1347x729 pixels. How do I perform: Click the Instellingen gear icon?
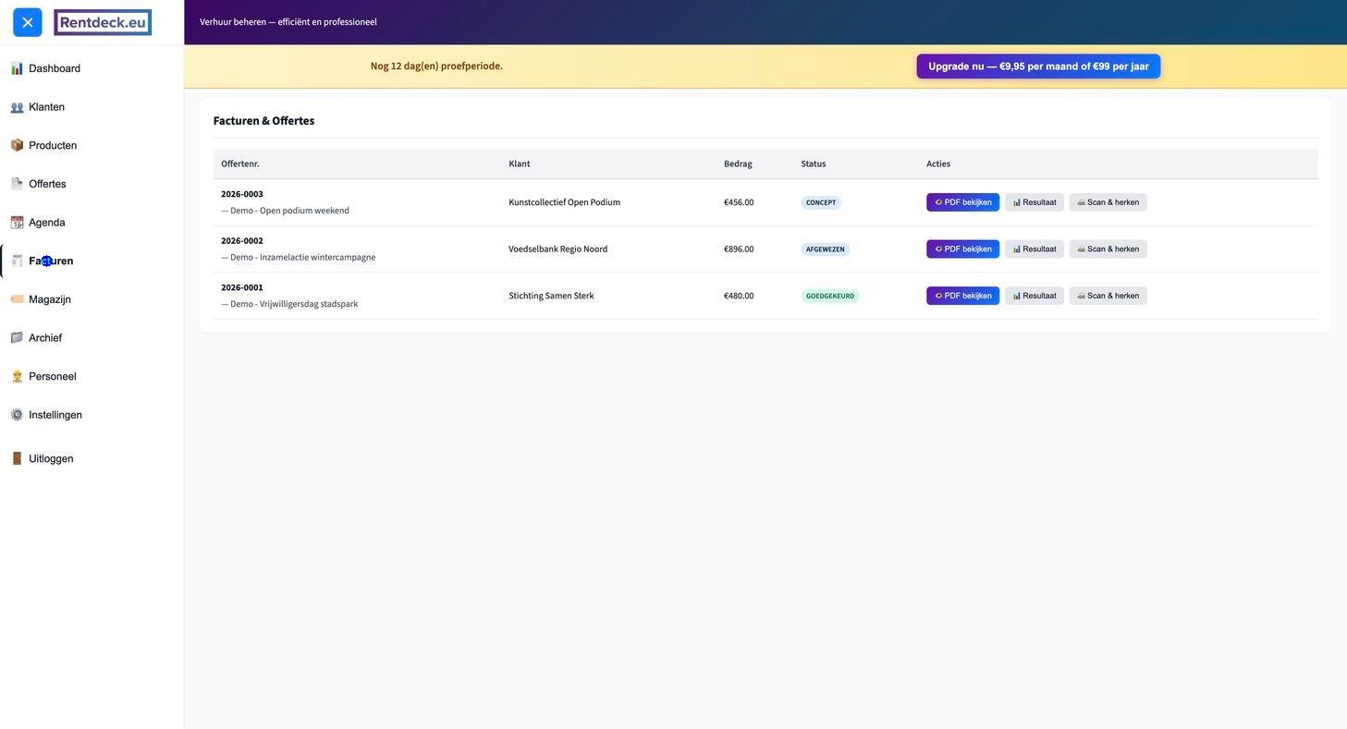click(17, 415)
